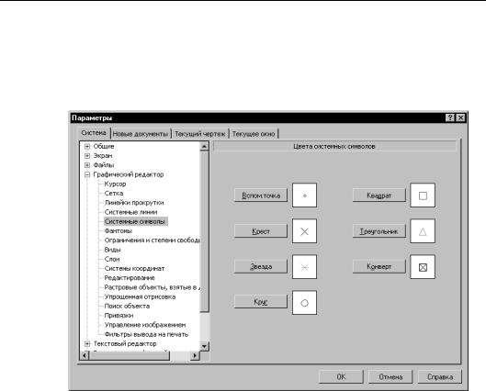The width and height of the screenshot is (486, 391).
Task: Select the Курсор tree item
Action: coord(116,184)
